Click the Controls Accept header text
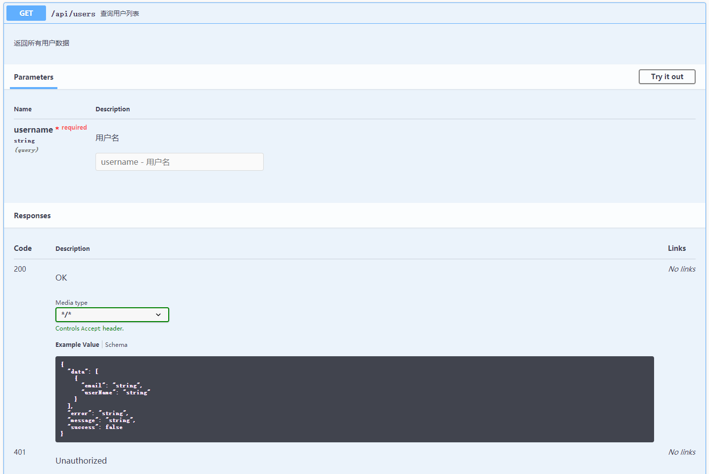Image resolution: width=709 pixels, height=474 pixels. point(90,328)
